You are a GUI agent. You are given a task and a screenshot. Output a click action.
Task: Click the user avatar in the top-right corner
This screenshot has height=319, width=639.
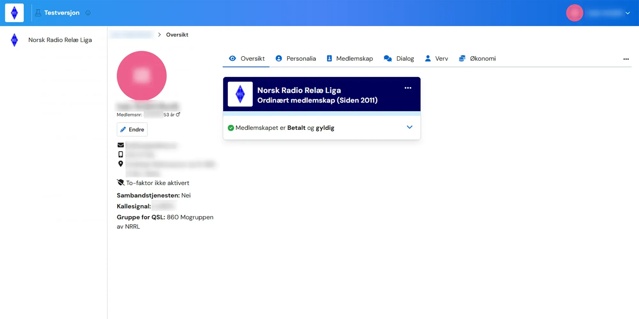(574, 13)
